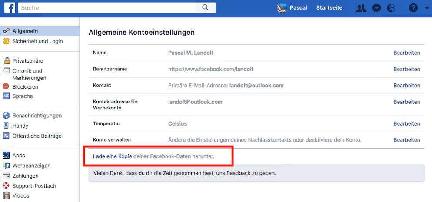Expand the account dropdown arrow

(x=427, y=8)
